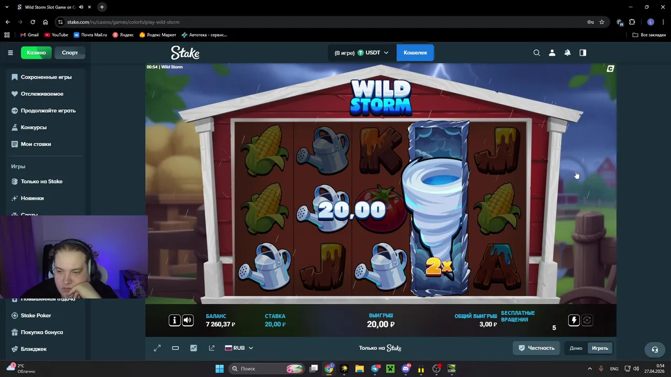Switch to Играть real-play mode
Viewport: 671px width, 377px height.
coord(600,348)
